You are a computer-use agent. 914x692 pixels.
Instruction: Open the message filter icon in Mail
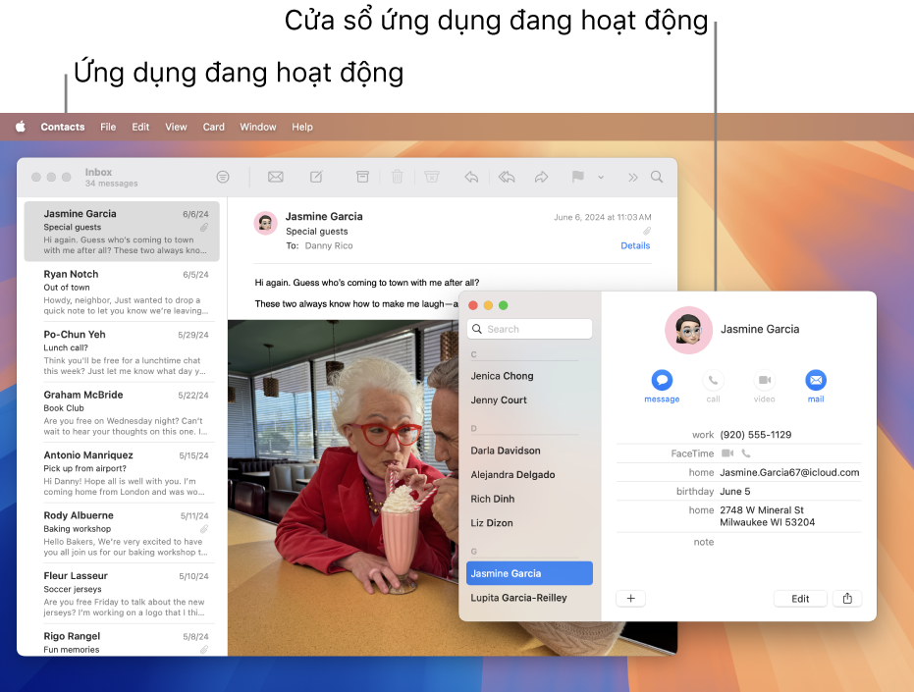pyautogui.click(x=223, y=177)
